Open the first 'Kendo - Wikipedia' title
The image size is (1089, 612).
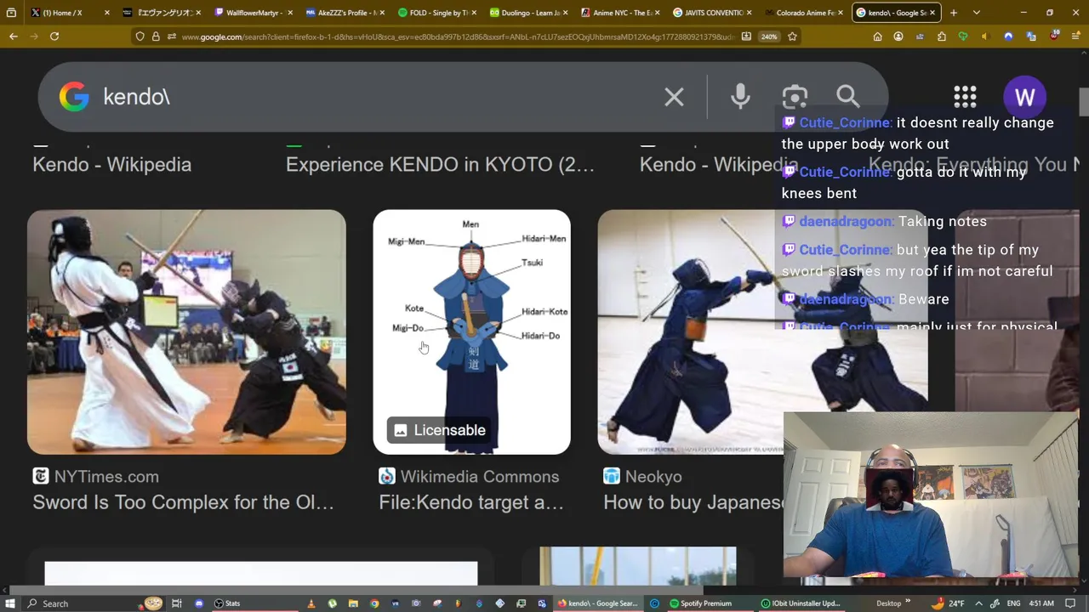(x=111, y=165)
